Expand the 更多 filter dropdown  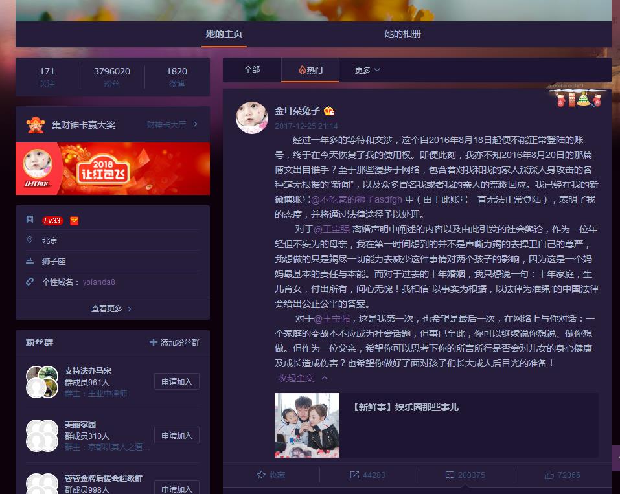[x=367, y=70]
